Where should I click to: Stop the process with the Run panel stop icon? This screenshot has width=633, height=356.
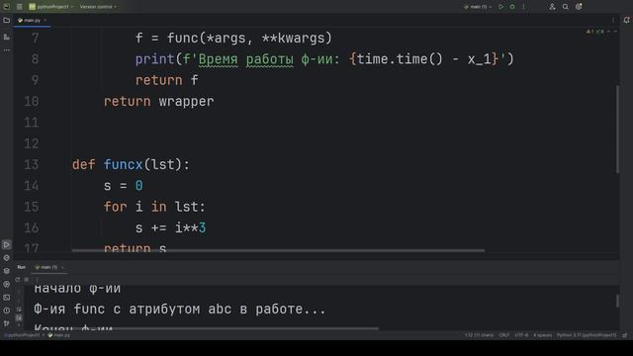pyautogui.click(x=27, y=279)
